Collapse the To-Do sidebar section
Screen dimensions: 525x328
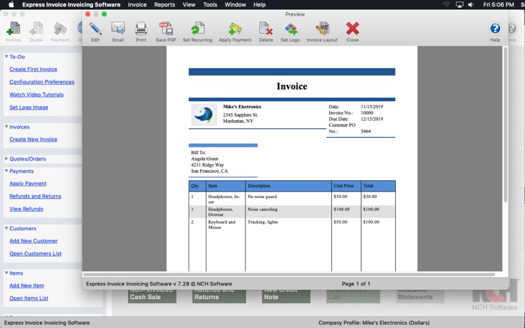7,56
